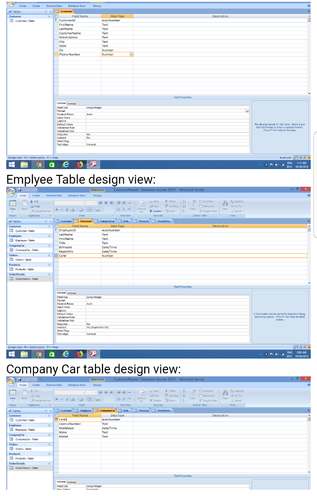This screenshot has height=496, width=317.
Task: Click Toggle Filter in the Company Car window
Action: [207, 401]
